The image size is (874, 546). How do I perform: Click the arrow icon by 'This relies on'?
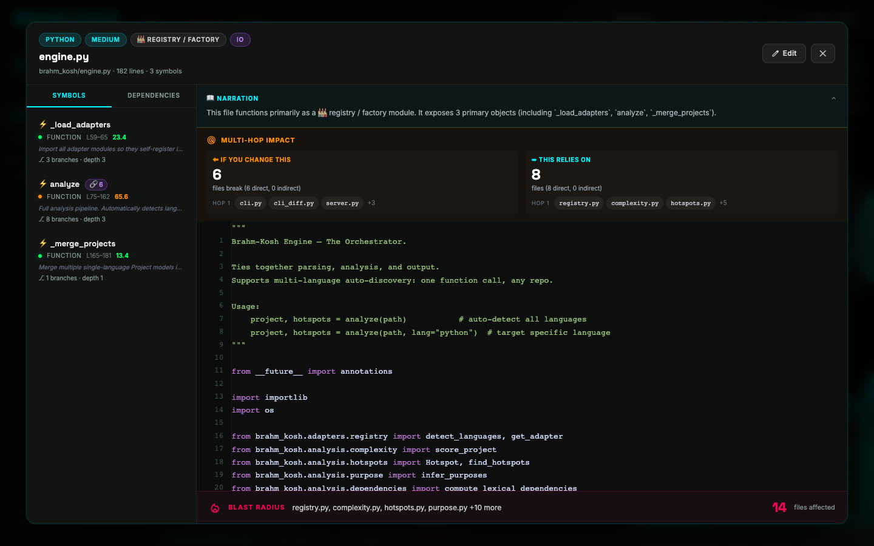click(x=534, y=160)
